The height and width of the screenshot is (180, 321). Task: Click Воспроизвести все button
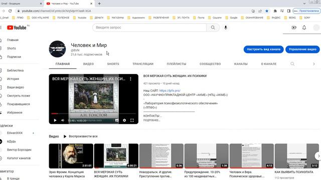tap(81, 136)
